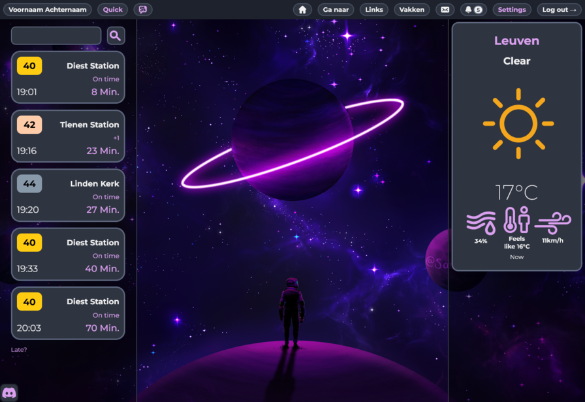Click the magnifying glass search button
The image size is (585, 402).
116,36
